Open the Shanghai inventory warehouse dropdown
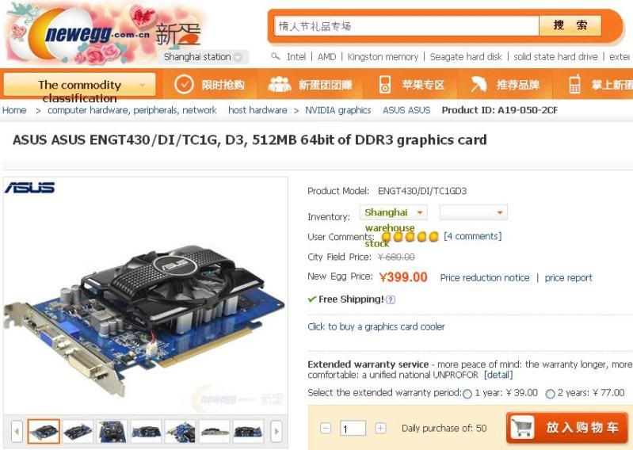 [x=393, y=212]
